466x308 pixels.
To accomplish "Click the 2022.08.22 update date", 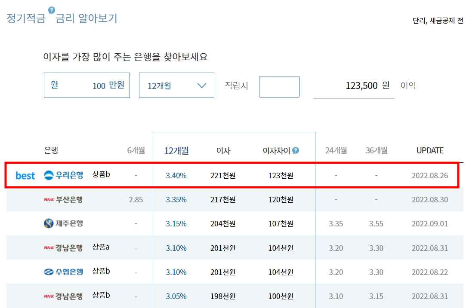I will point(430,272).
